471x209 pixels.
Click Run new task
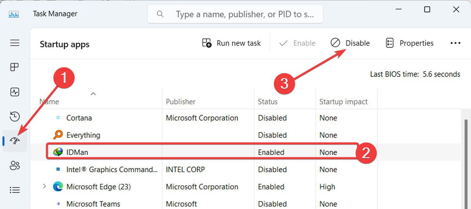pos(231,43)
